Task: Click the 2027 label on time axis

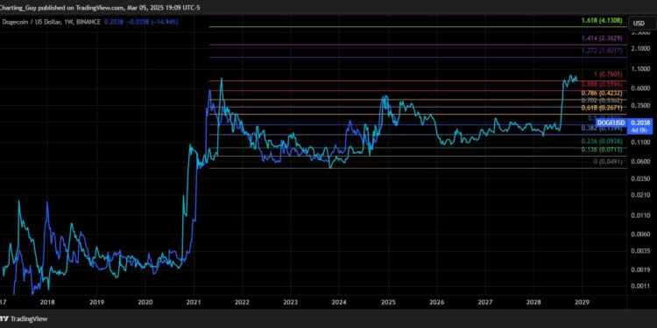Action: coord(485,302)
